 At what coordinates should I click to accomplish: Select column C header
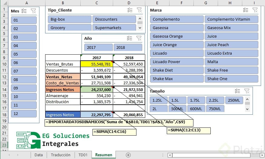tap(97, 3)
